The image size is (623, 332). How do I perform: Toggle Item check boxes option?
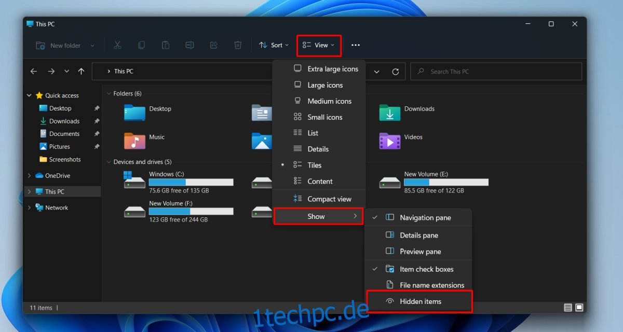coord(418,269)
